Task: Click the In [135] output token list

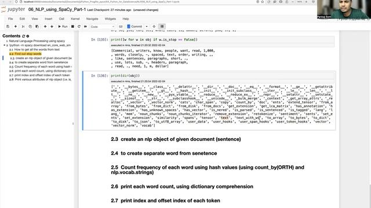Action: pyautogui.click(x=163, y=58)
